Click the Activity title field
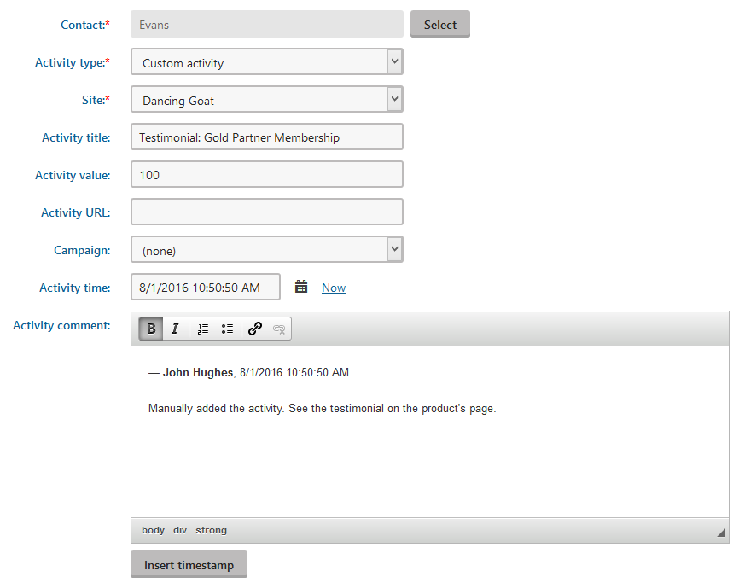This screenshot has width=739, height=588. (x=266, y=137)
